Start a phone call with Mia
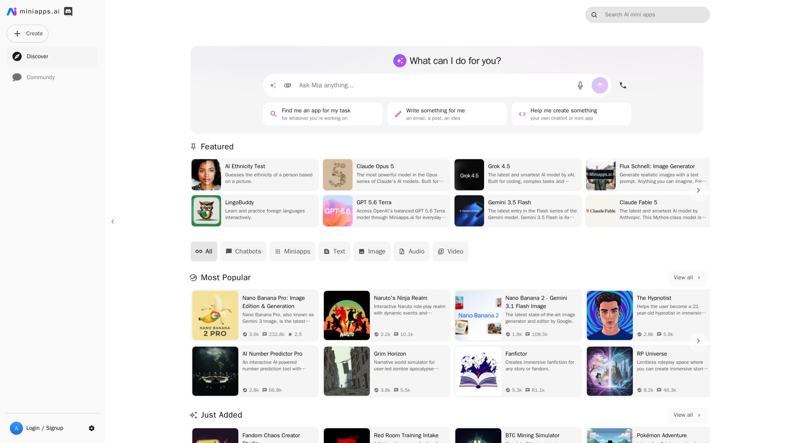 click(623, 85)
